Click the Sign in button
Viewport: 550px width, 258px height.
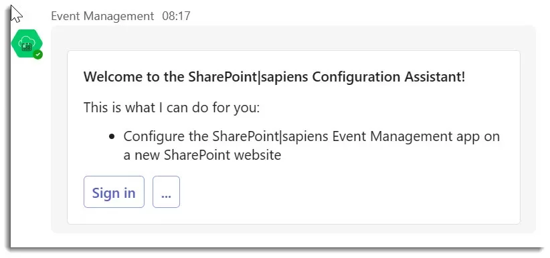click(114, 192)
